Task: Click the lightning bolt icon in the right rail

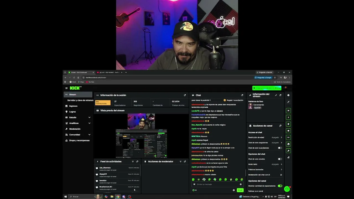Action: click(288, 117)
